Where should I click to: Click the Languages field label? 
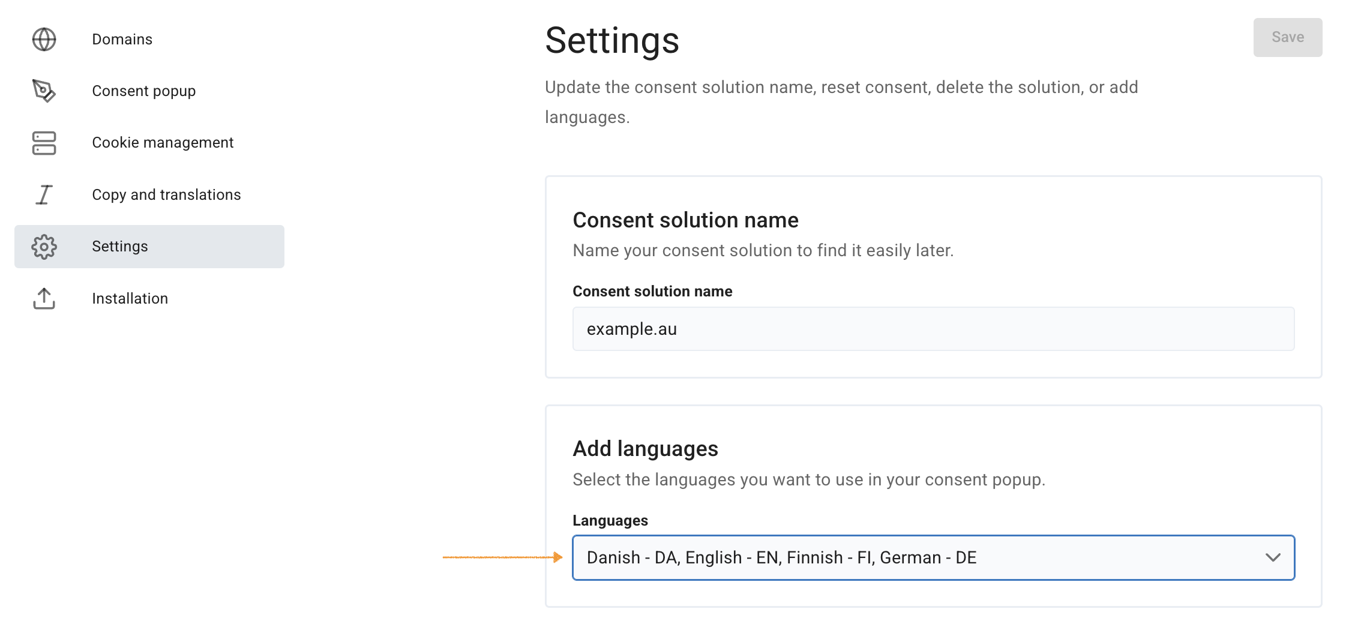point(610,521)
